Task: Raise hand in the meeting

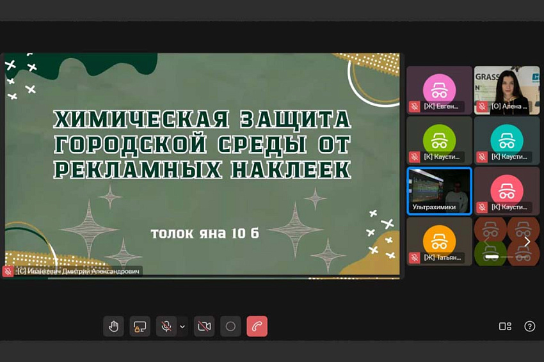Action: [x=113, y=326]
